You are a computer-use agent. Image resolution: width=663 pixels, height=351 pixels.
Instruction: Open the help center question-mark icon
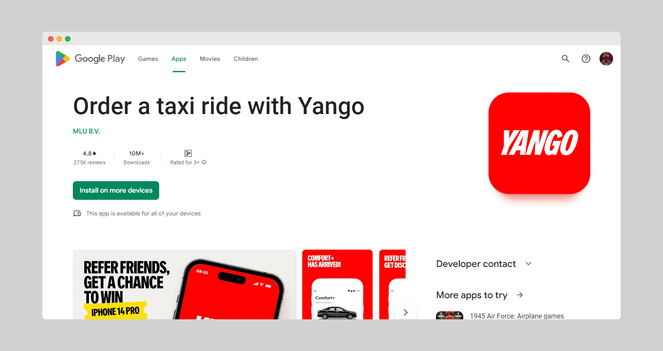pos(586,59)
